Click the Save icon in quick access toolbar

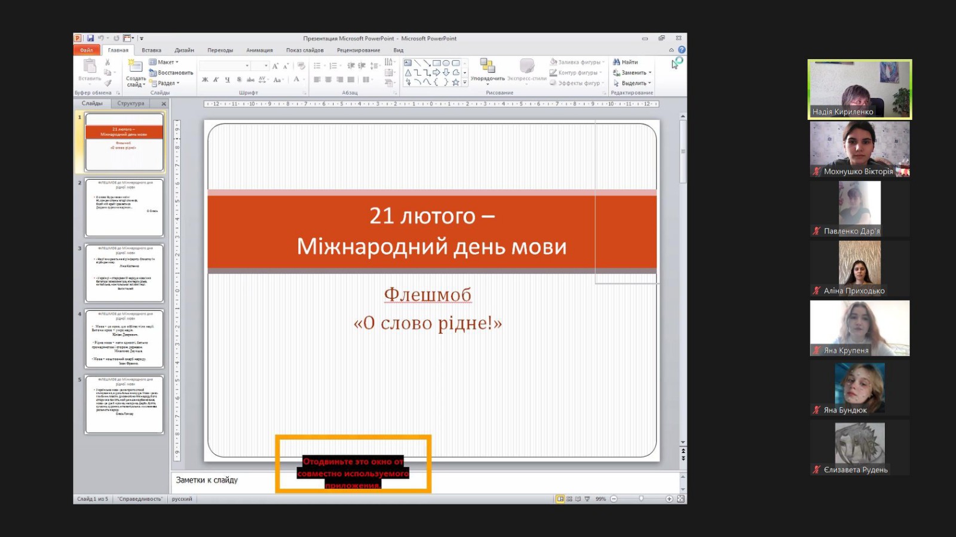(90, 38)
